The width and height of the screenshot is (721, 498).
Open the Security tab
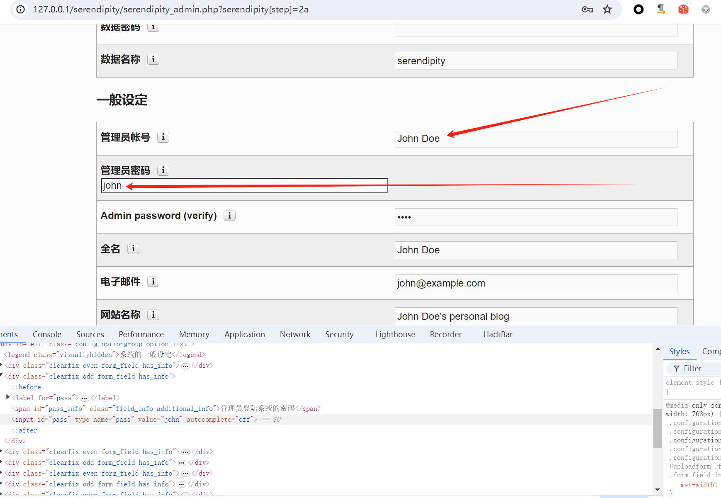[339, 334]
